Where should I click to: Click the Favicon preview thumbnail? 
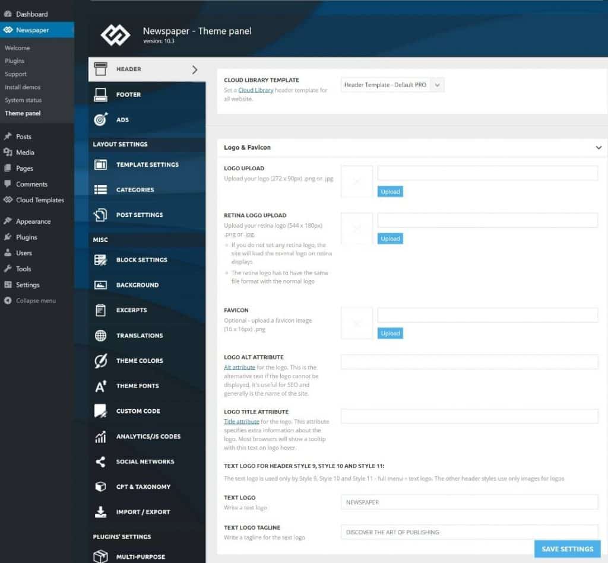pyautogui.click(x=357, y=323)
